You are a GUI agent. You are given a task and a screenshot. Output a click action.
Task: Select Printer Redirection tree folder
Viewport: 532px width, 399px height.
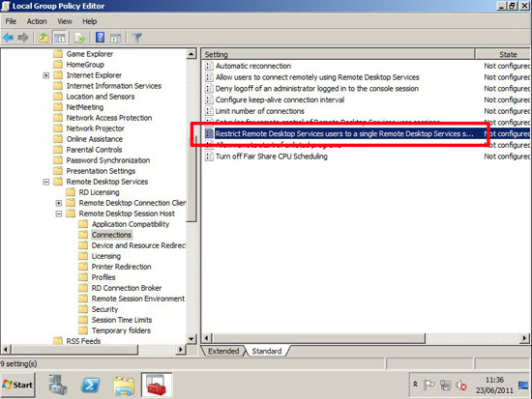[121, 267]
